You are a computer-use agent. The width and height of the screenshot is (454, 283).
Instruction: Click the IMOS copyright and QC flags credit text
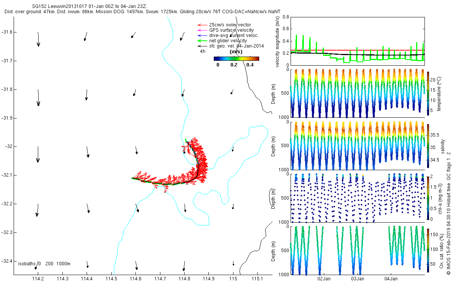(449, 213)
